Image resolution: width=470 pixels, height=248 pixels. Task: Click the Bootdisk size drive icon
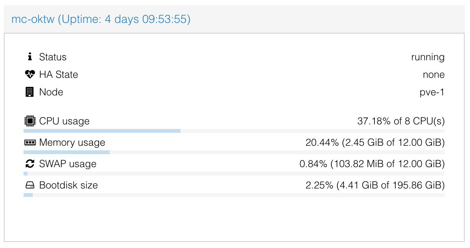[x=30, y=185]
